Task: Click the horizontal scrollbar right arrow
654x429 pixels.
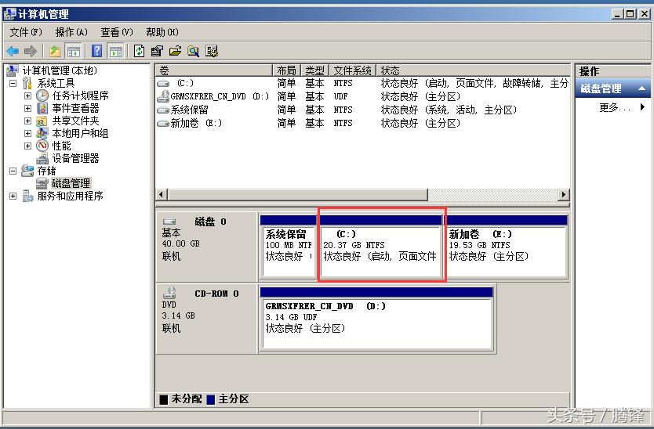Action: click(x=564, y=194)
